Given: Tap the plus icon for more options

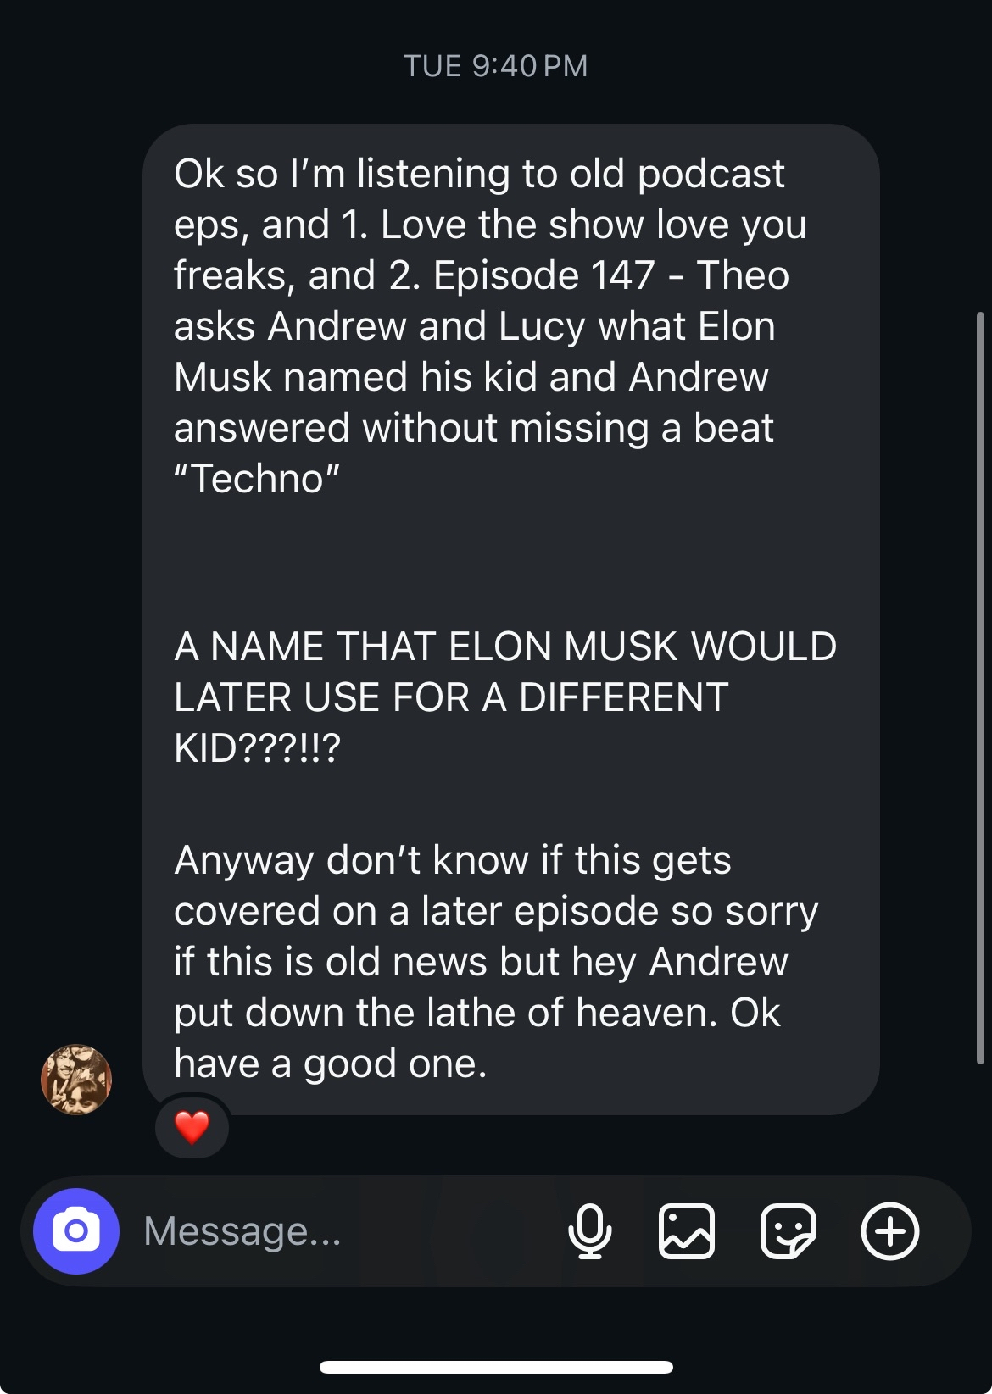Looking at the screenshot, I should [889, 1231].
